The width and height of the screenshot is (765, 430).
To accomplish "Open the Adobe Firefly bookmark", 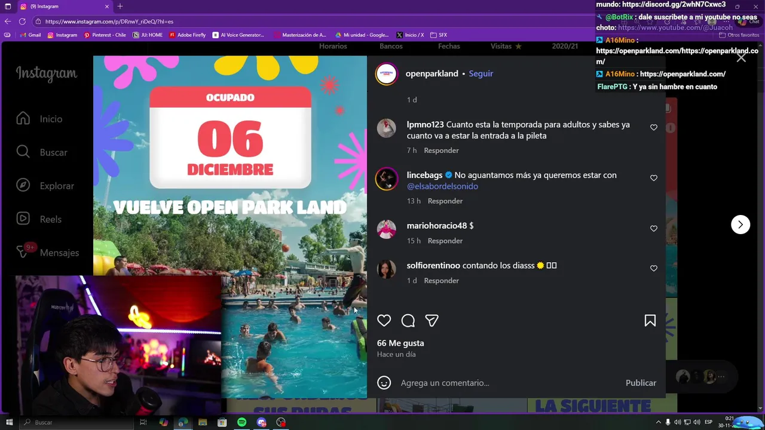I will pyautogui.click(x=187, y=35).
